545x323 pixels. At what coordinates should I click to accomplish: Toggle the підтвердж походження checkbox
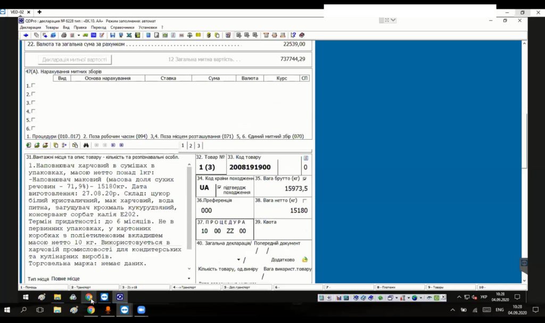[x=219, y=187]
